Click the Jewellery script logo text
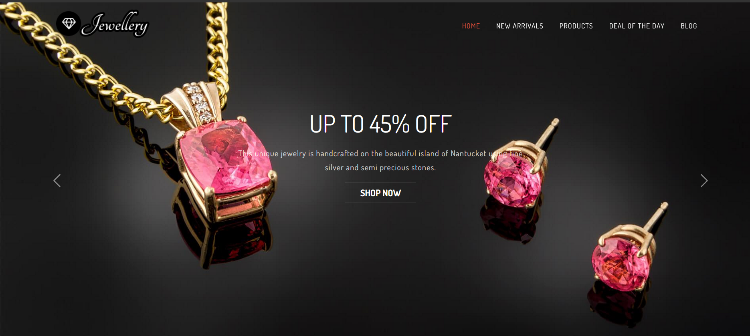The width and height of the screenshot is (750, 336). pos(115,24)
